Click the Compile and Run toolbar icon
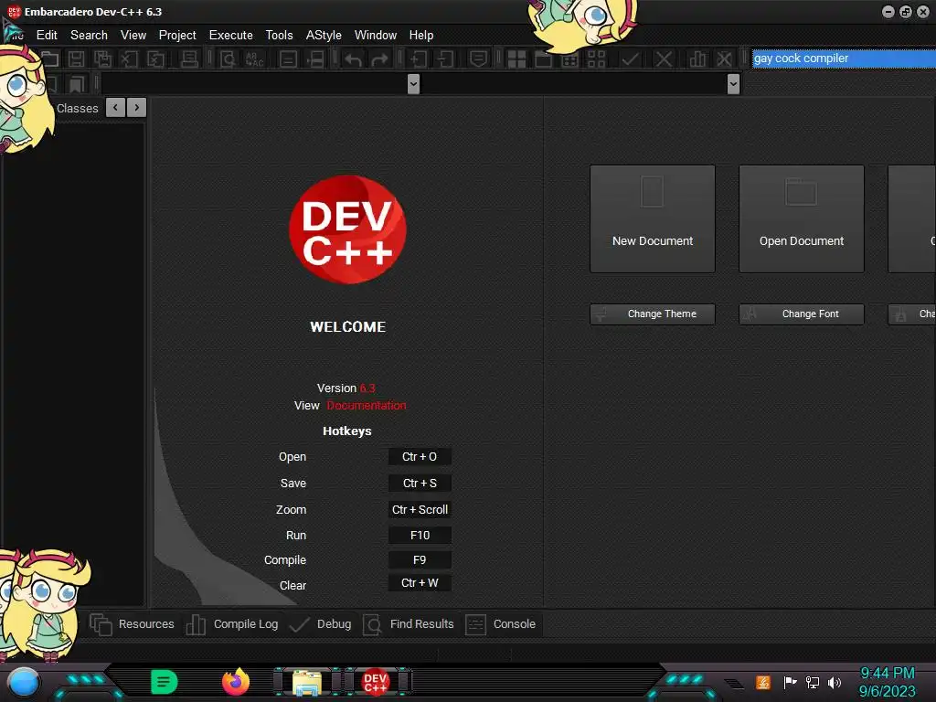936x702 pixels. click(x=570, y=58)
